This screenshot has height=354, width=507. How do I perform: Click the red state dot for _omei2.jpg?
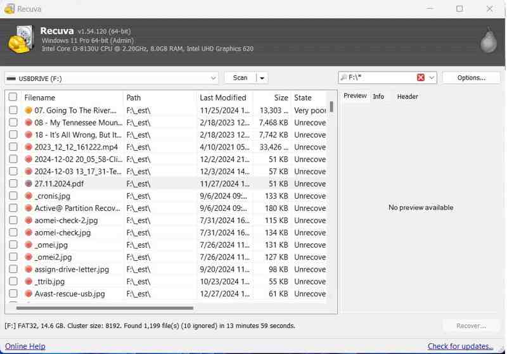29,257
